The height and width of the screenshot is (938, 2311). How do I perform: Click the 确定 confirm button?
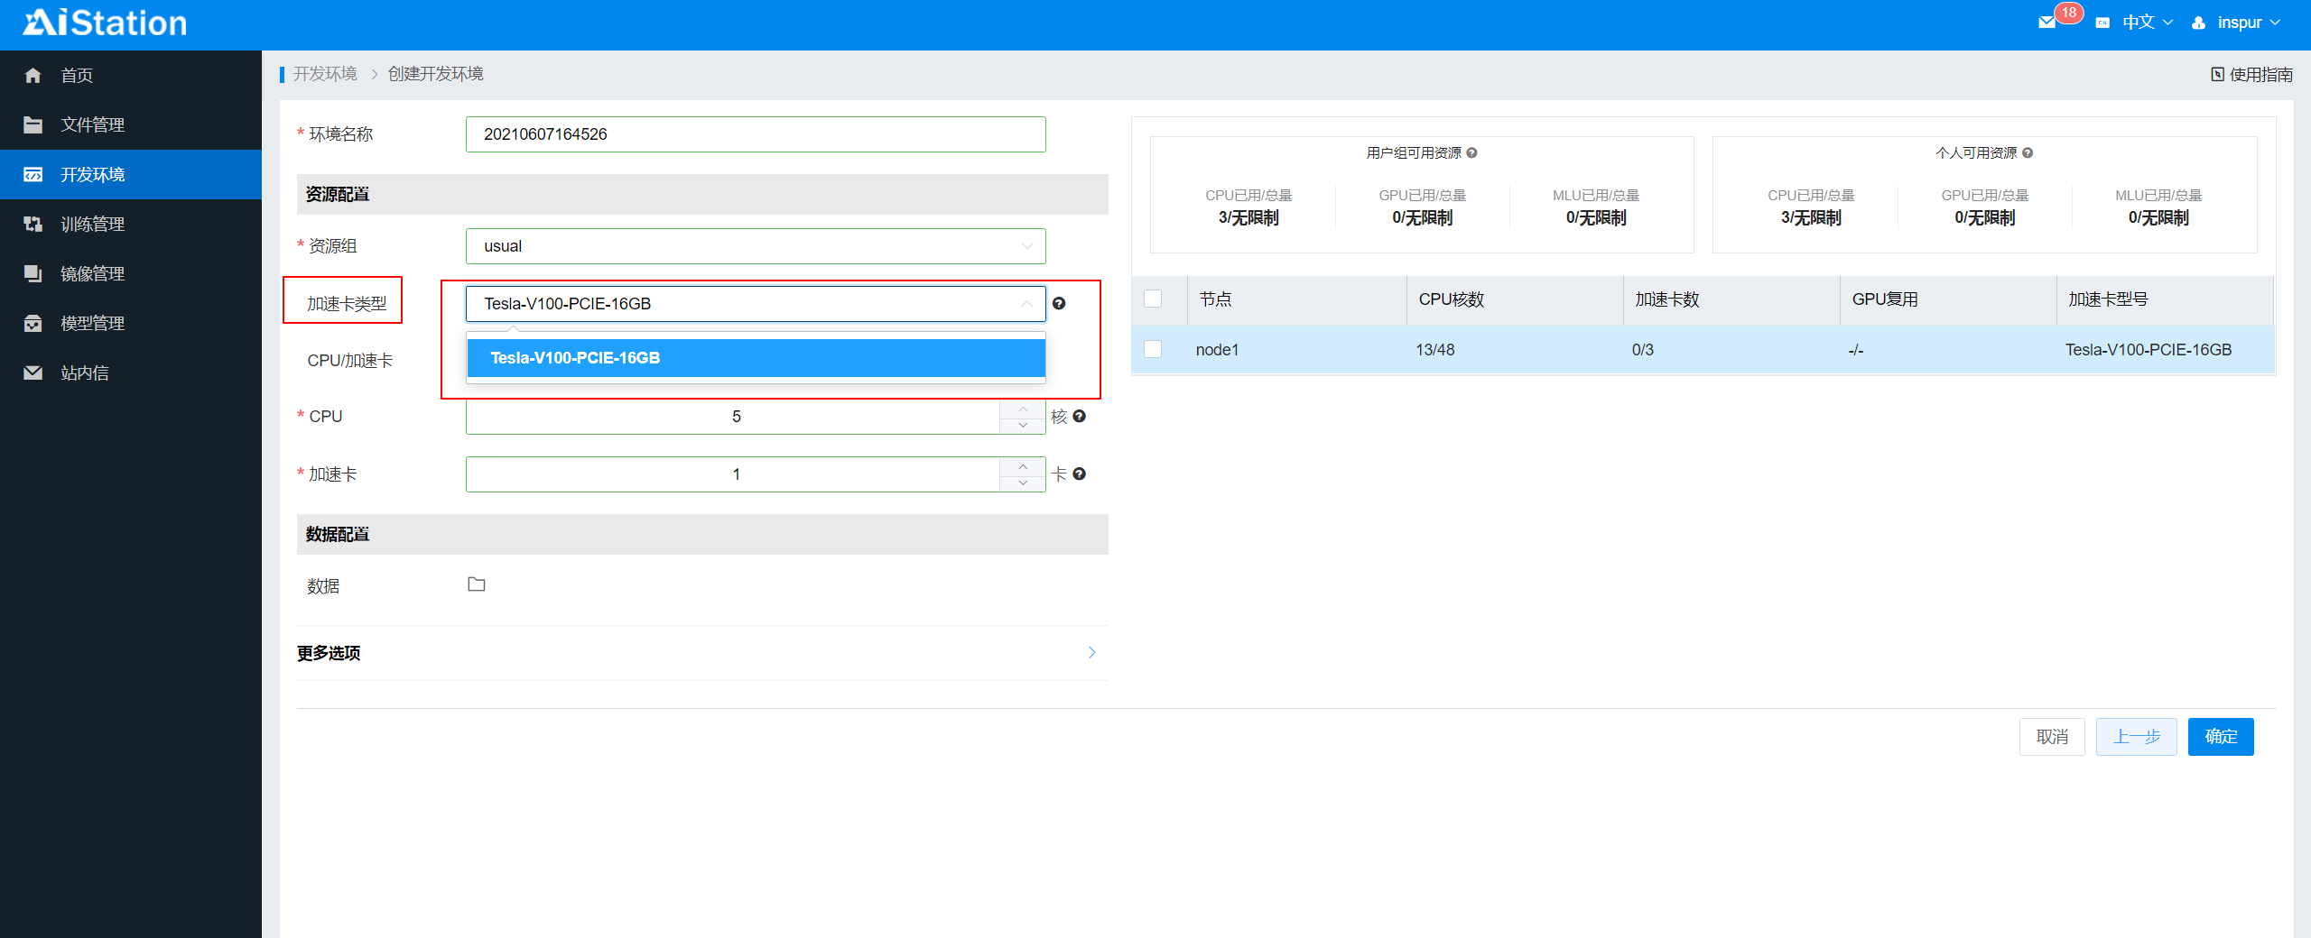2220,737
